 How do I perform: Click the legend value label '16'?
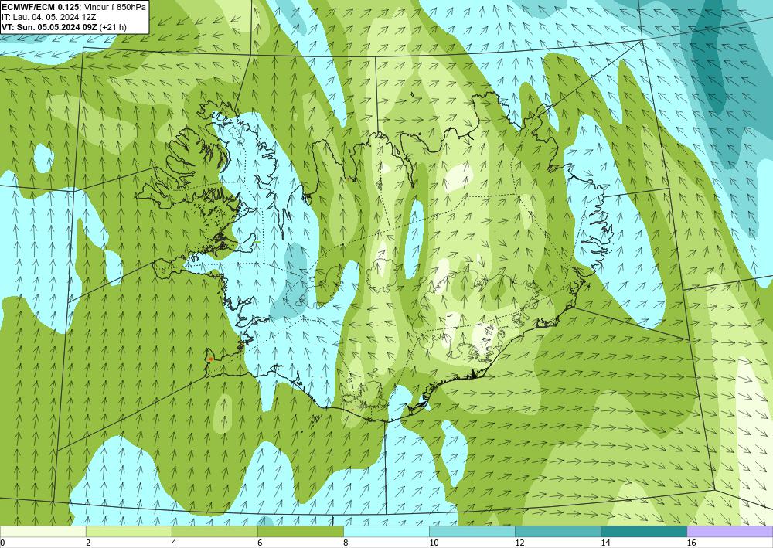coord(691,543)
